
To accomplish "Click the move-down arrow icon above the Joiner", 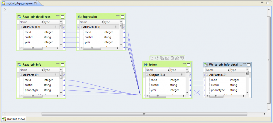I will pos(182,58).
